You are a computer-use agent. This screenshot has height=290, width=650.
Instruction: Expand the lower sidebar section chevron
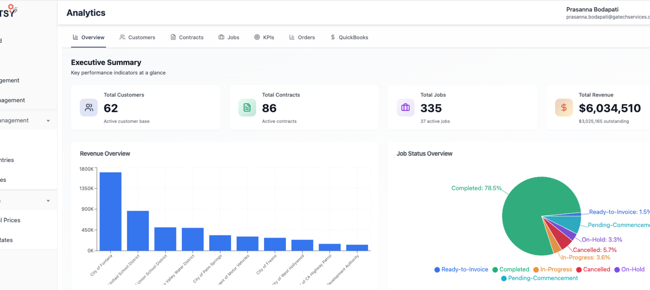[48, 201]
